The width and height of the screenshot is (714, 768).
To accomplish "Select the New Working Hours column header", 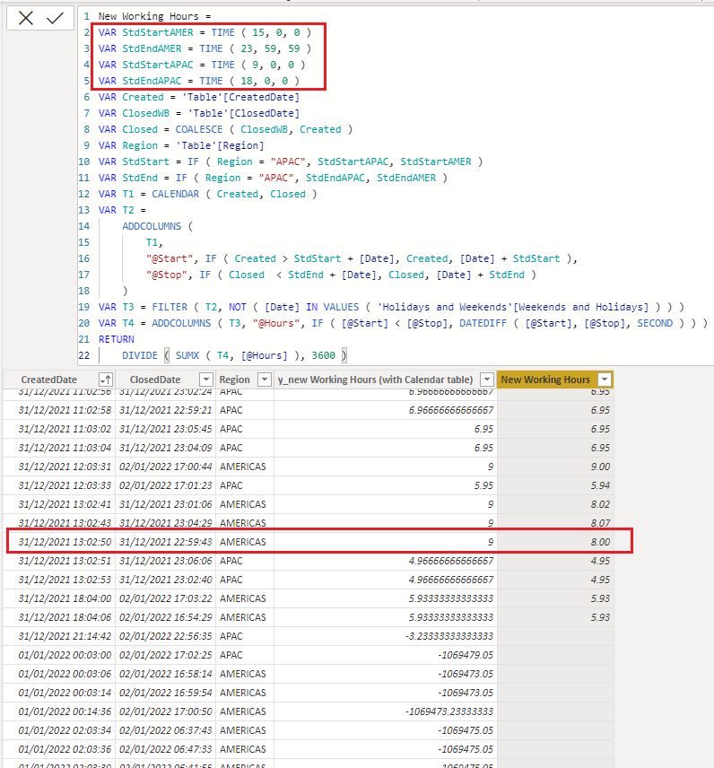I will click(545, 380).
